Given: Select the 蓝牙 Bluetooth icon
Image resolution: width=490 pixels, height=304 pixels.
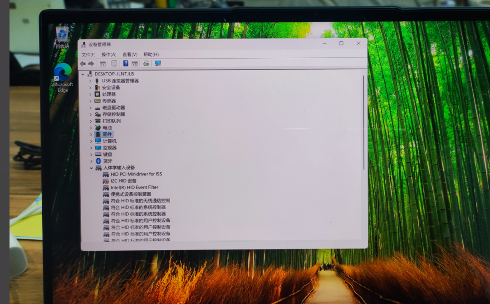Looking at the screenshot, I should click(x=98, y=161).
